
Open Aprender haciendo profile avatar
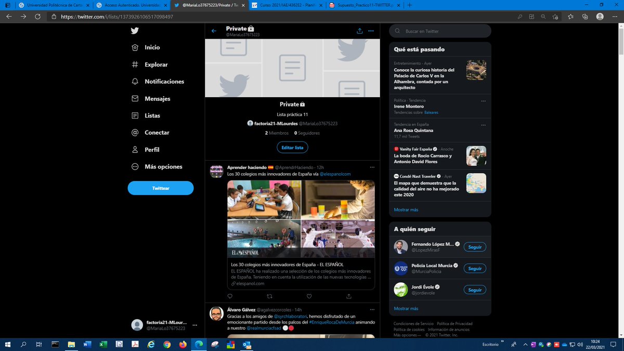click(x=216, y=171)
